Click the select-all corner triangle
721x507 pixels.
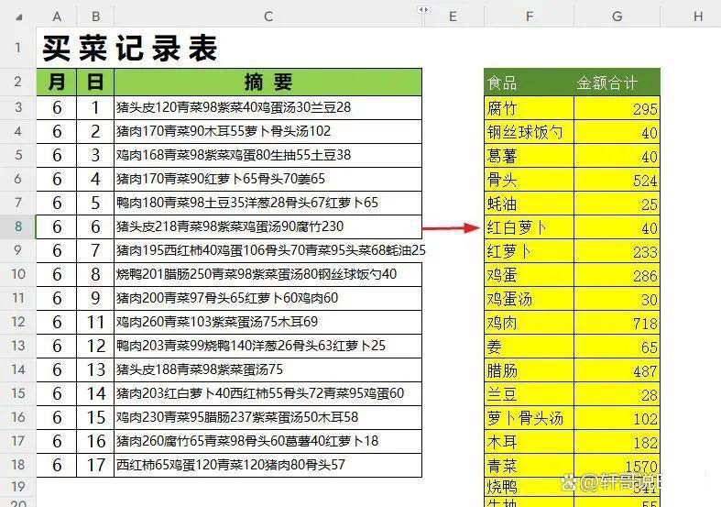[x=17, y=16]
